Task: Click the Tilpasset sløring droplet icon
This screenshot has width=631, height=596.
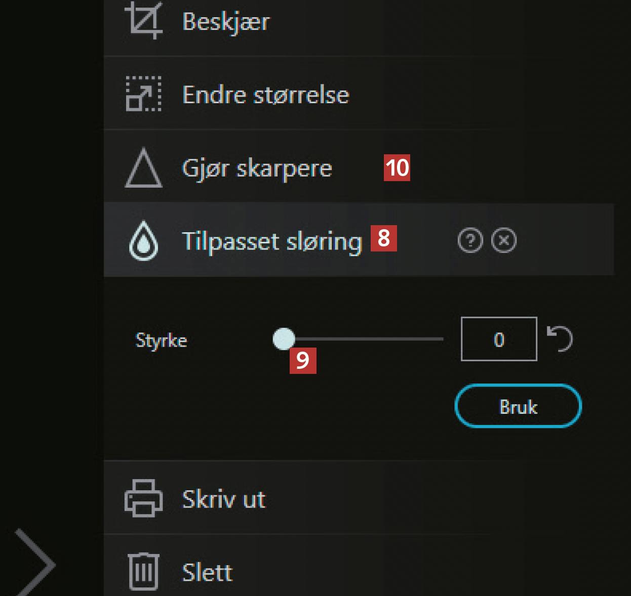Action: pyautogui.click(x=144, y=241)
